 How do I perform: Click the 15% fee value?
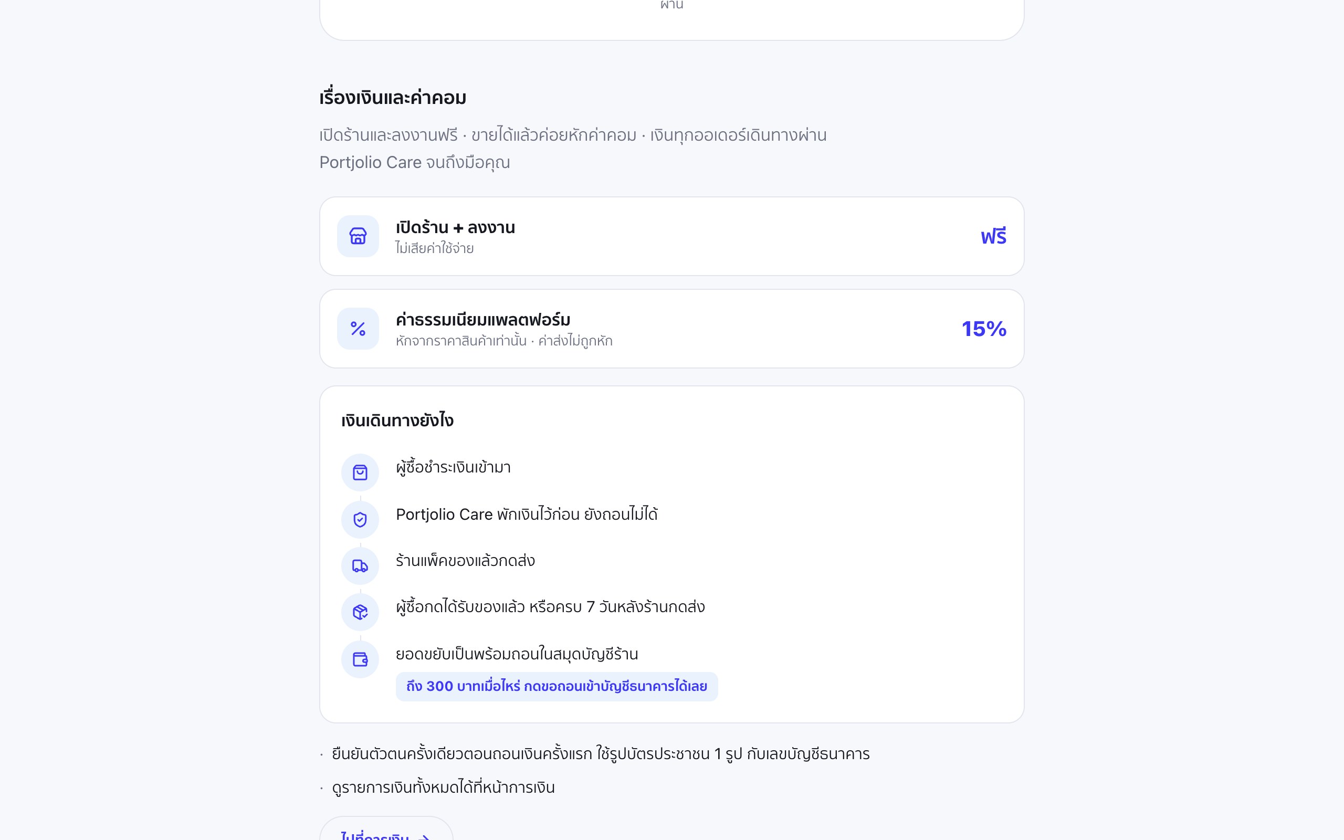click(984, 329)
